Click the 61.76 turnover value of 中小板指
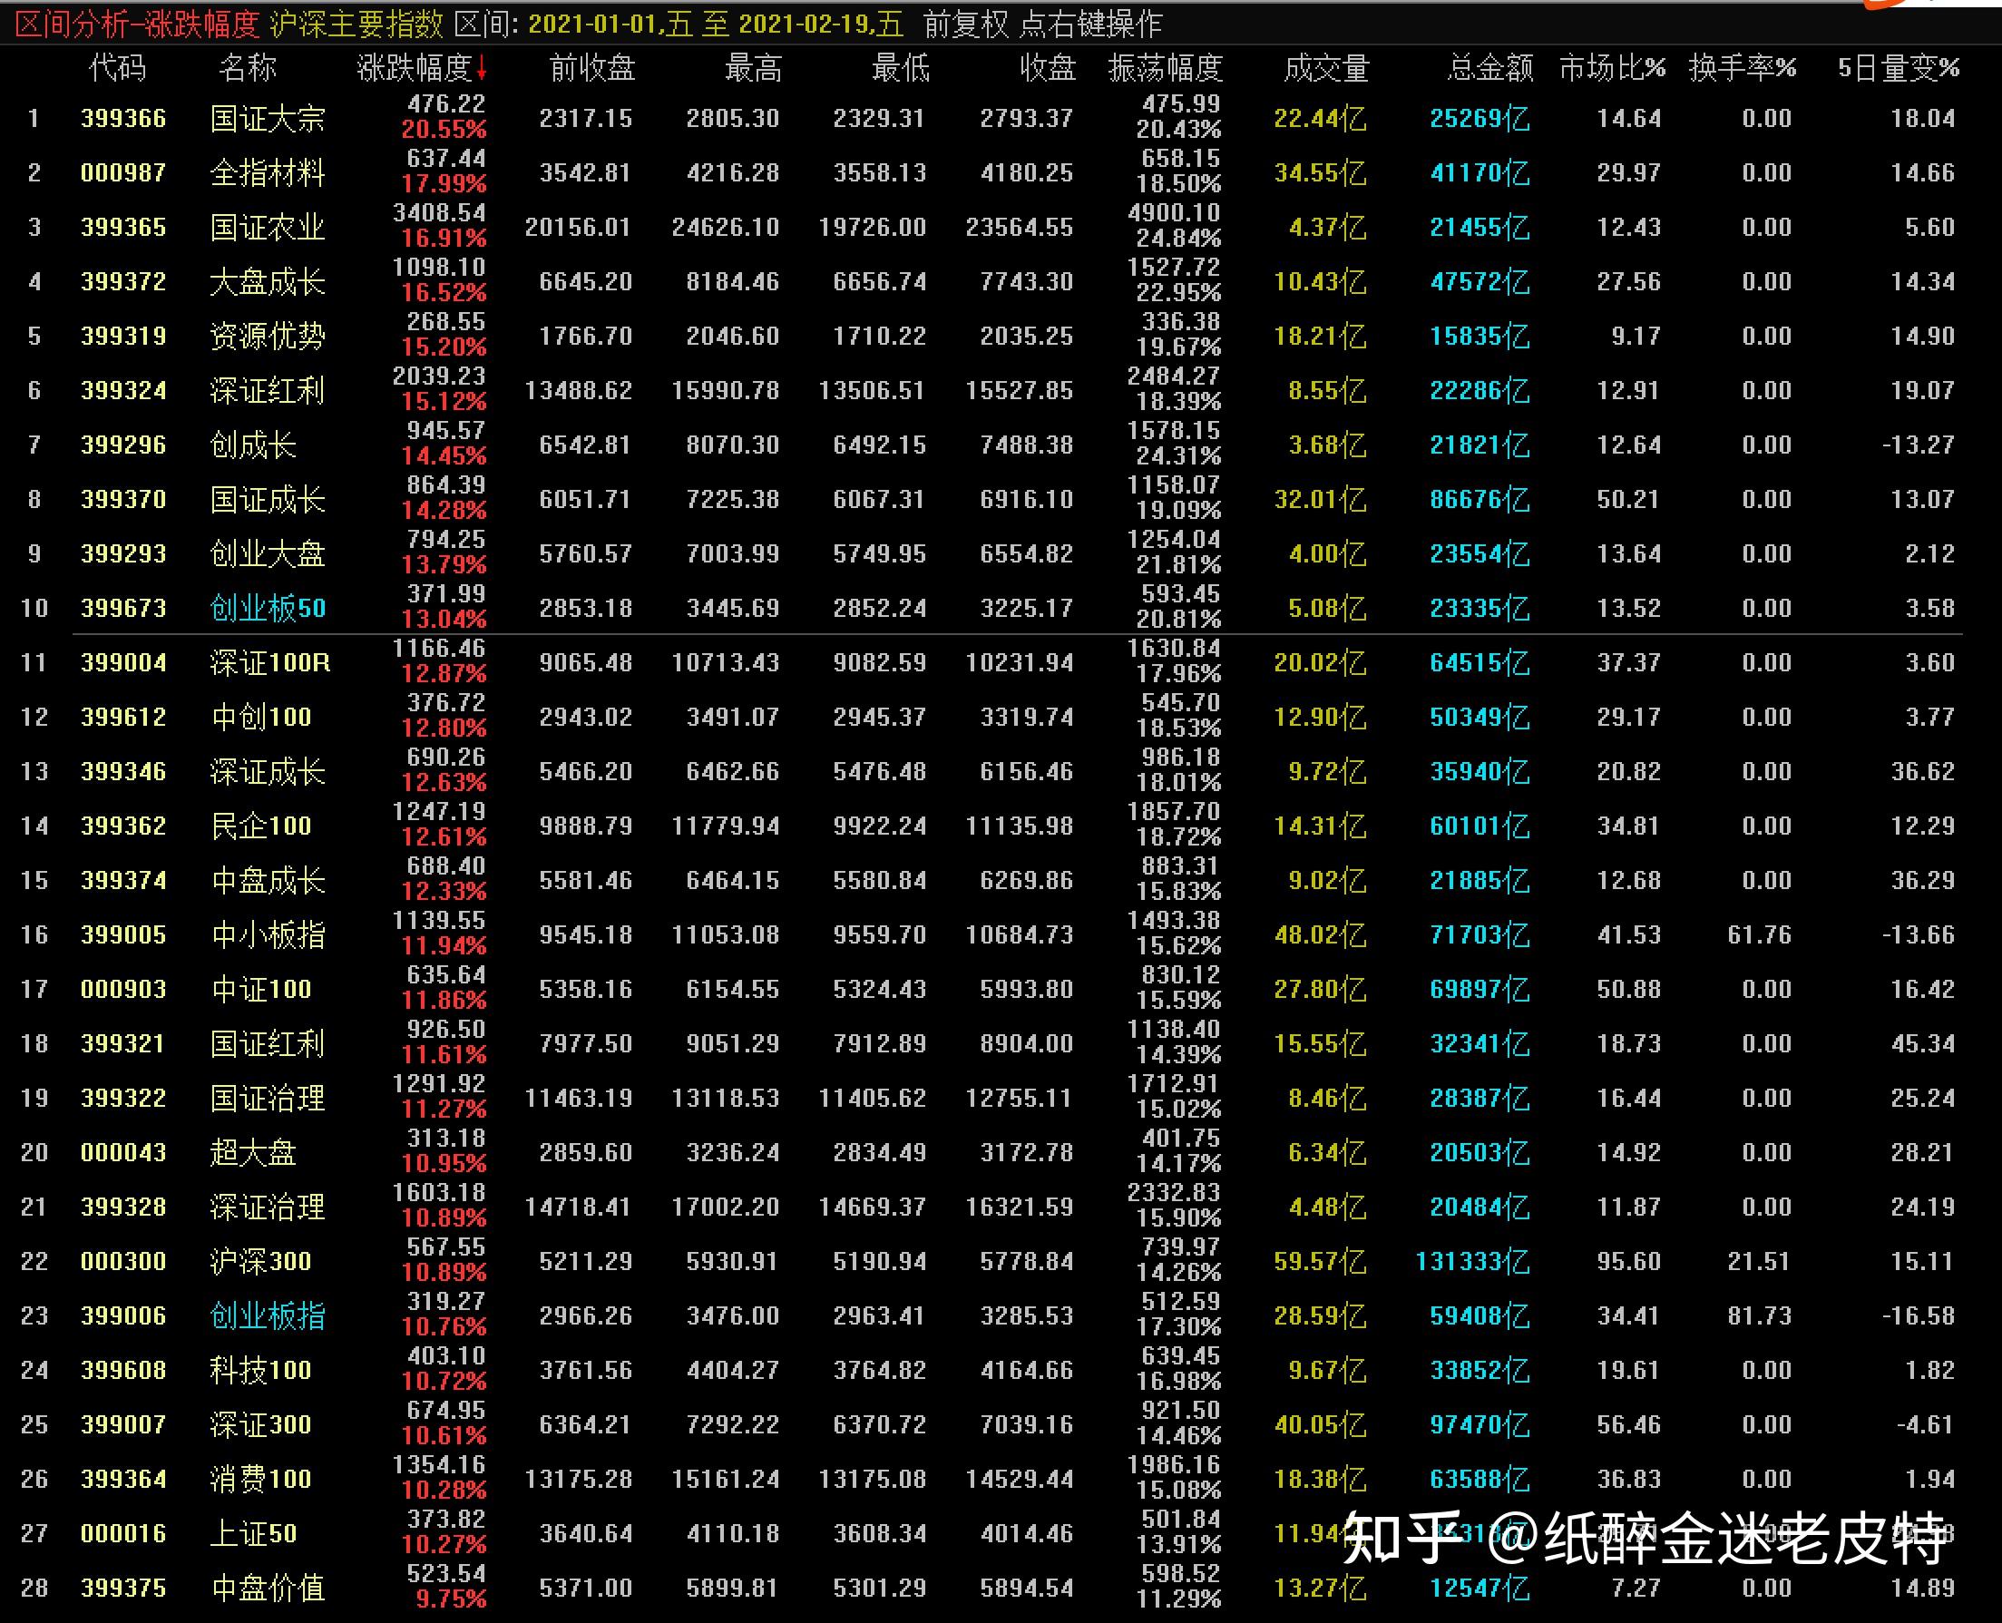Screen dimensions: 2002x1623 tap(1759, 935)
